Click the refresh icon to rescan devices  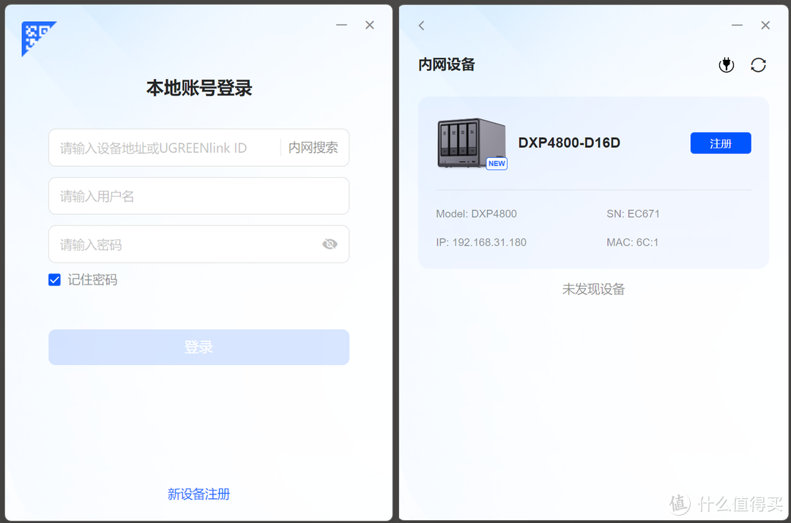[x=759, y=64]
